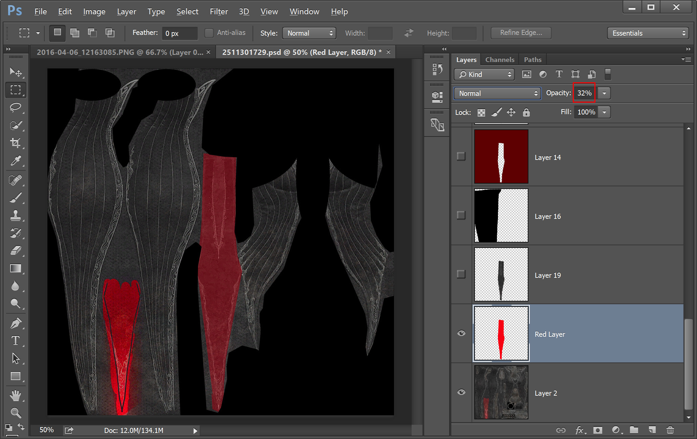Select the Clone Stamp tool
Screen dimensions: 697x439
click(x=15, y=215)
